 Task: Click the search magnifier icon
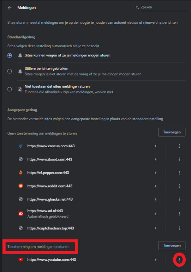(x=137, y=7)
